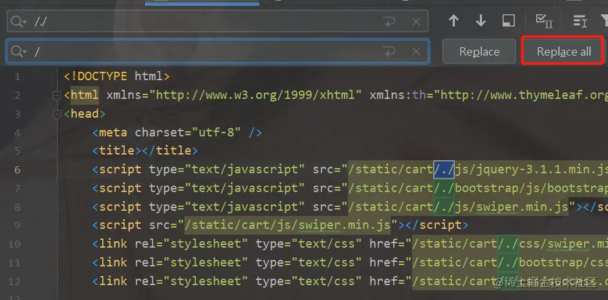Insert new line icon in find field
The height and width of the screenshot is (300, 608).
tap(389, 22)
